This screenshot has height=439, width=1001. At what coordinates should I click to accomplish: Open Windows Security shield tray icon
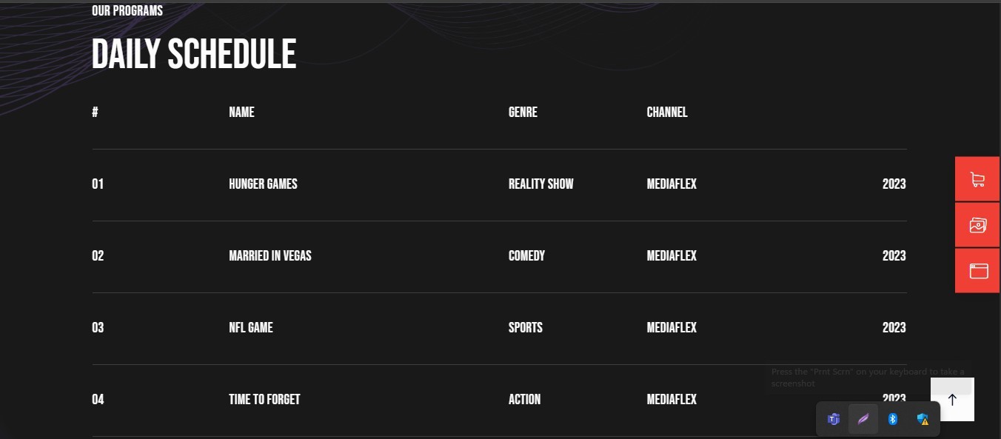pyautogui.click(x=923, y=419)
